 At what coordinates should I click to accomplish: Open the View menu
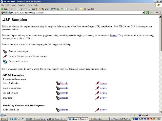(x=14, y=5)
